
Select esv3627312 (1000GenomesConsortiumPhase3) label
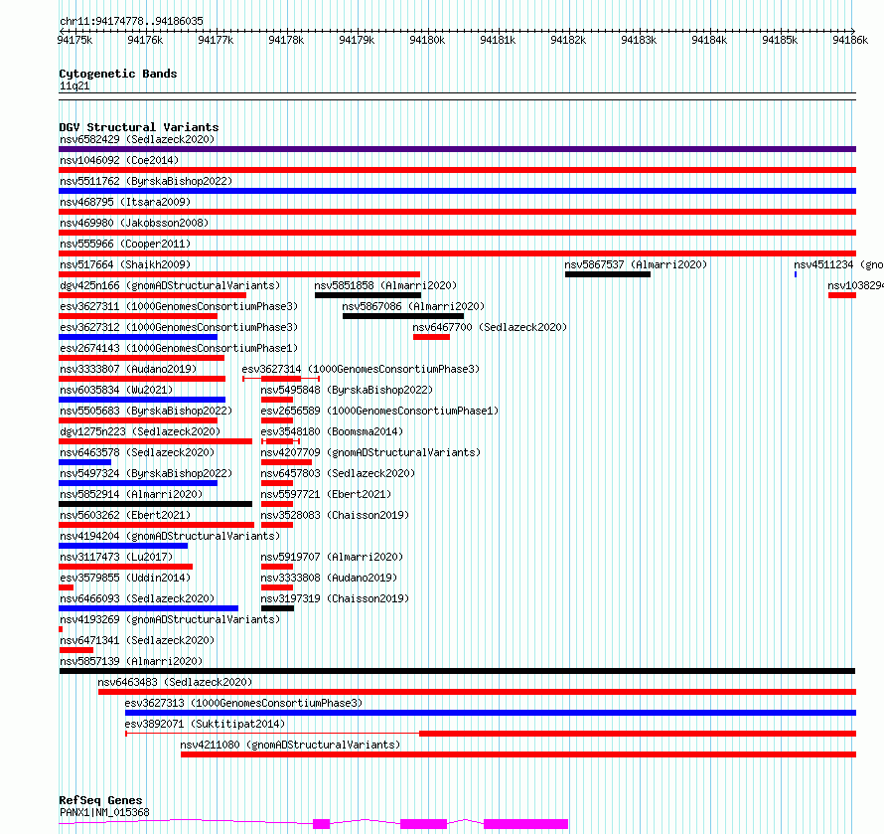(x=179, y=327)
